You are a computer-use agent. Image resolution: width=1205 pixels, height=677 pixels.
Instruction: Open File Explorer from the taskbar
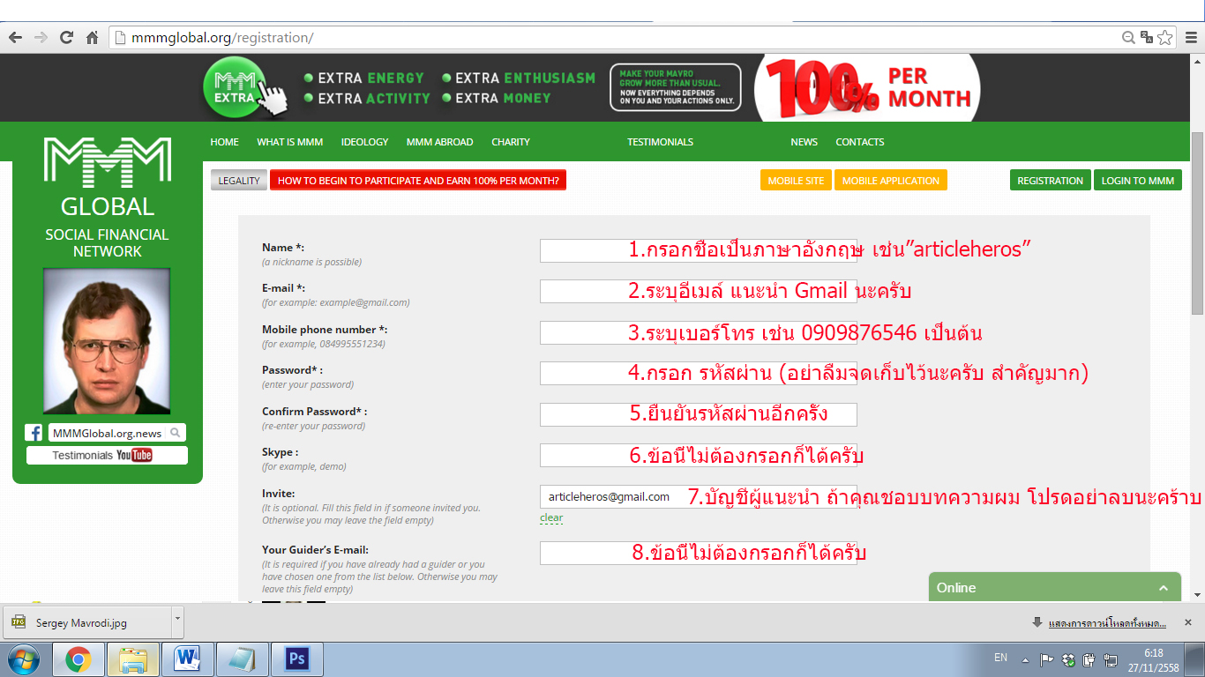click(x=133, y=659)
